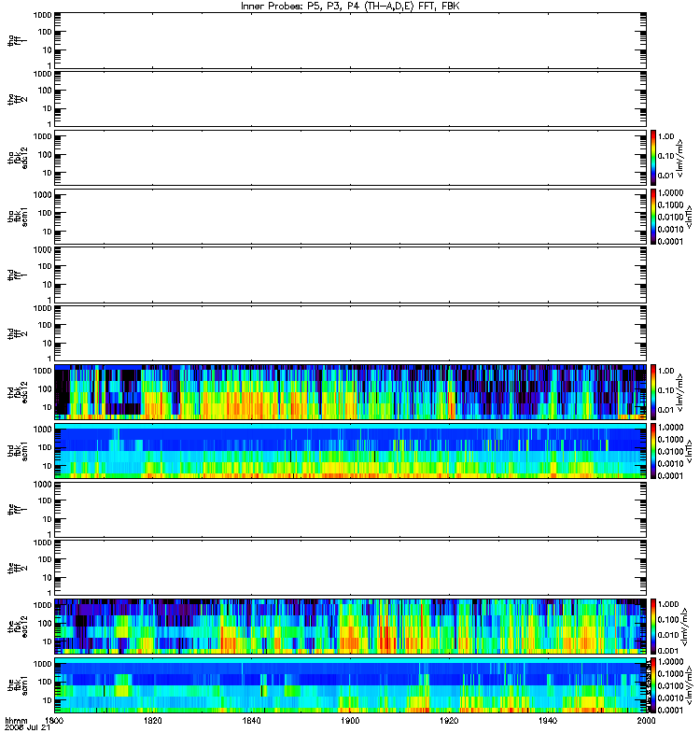Image resolution: width=700 pixels, height=747 pixels.
Task: Click the thd fbk edc12 spectrogram panel
Action: tap(350, 392)
